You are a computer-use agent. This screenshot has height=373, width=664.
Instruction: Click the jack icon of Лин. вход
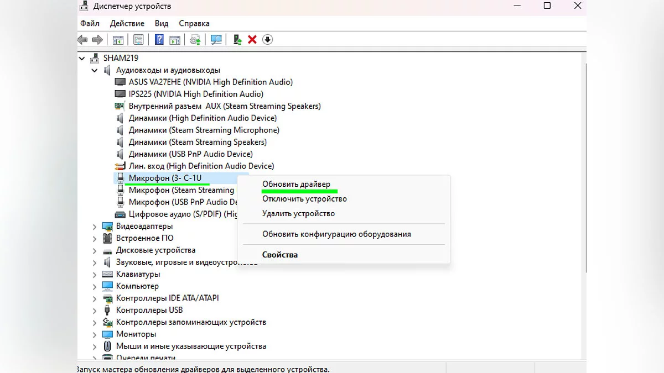(120, 166)
